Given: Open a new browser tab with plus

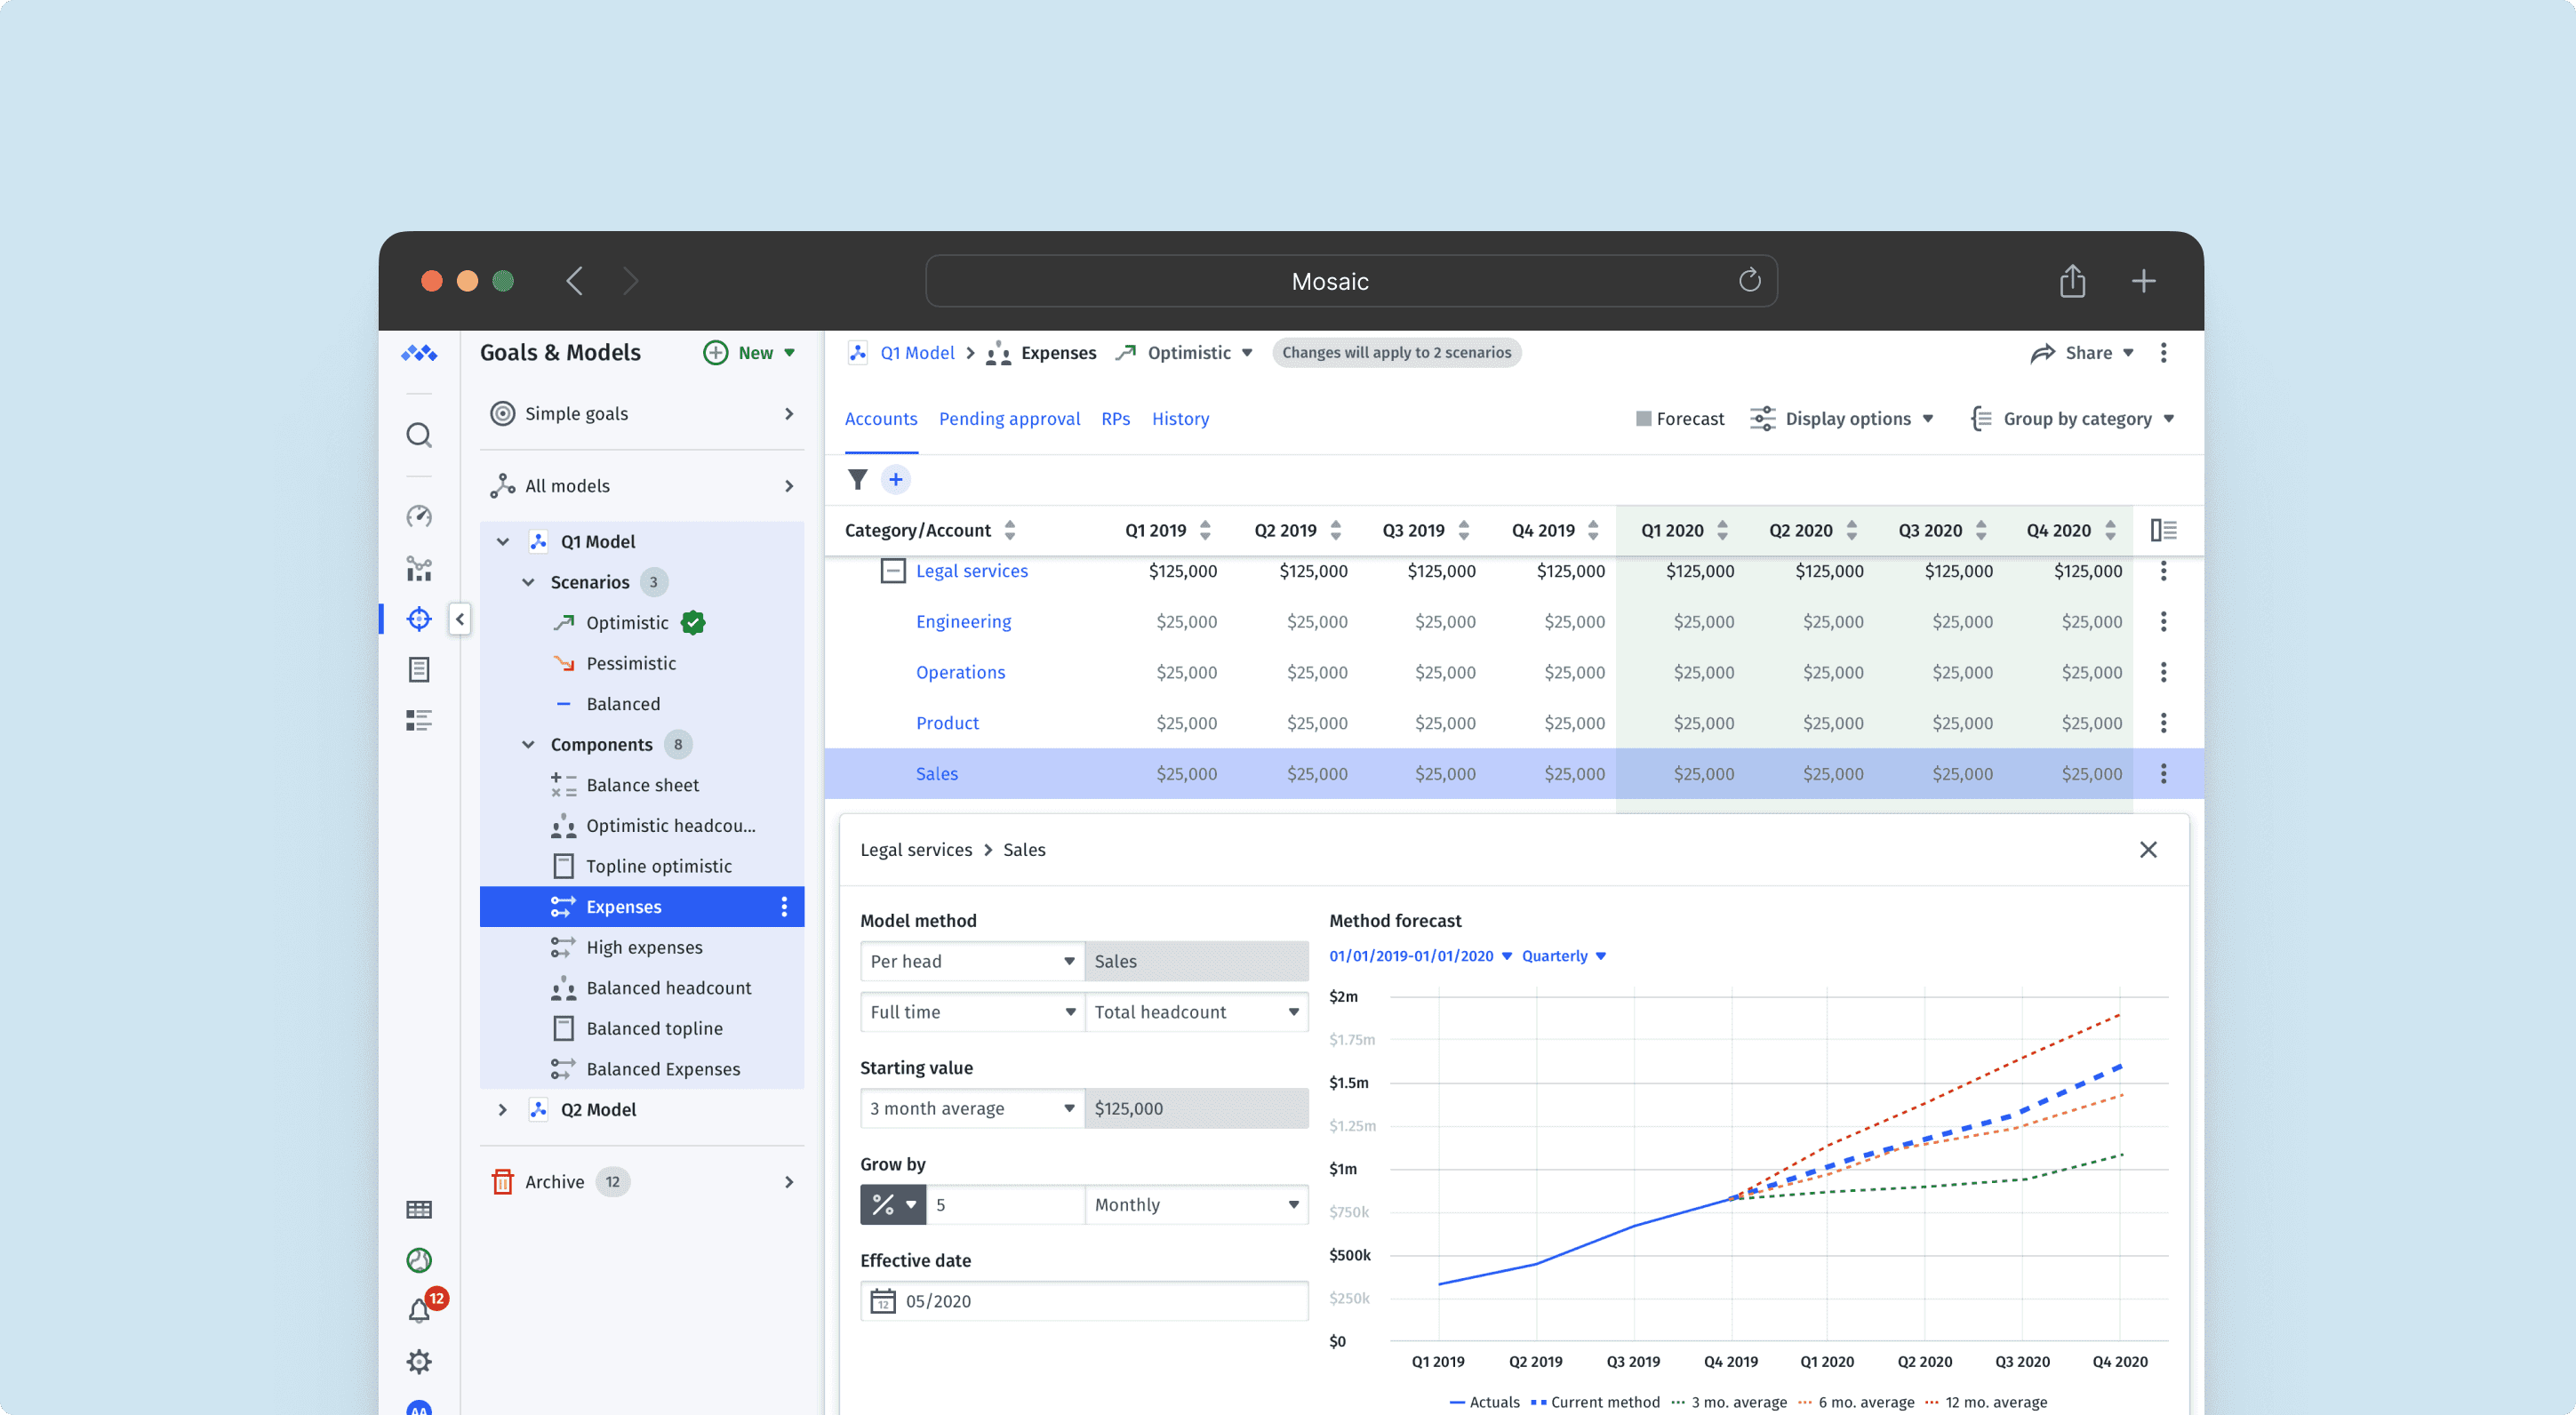Looking at the screenshot, I should click(2143, 281).
